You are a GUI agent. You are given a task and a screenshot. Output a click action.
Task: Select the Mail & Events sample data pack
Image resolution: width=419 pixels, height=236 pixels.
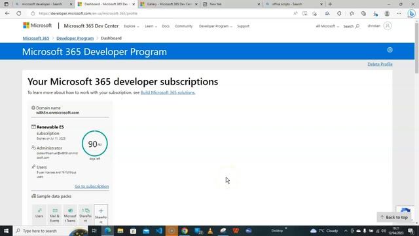click(x=54, y=214)
